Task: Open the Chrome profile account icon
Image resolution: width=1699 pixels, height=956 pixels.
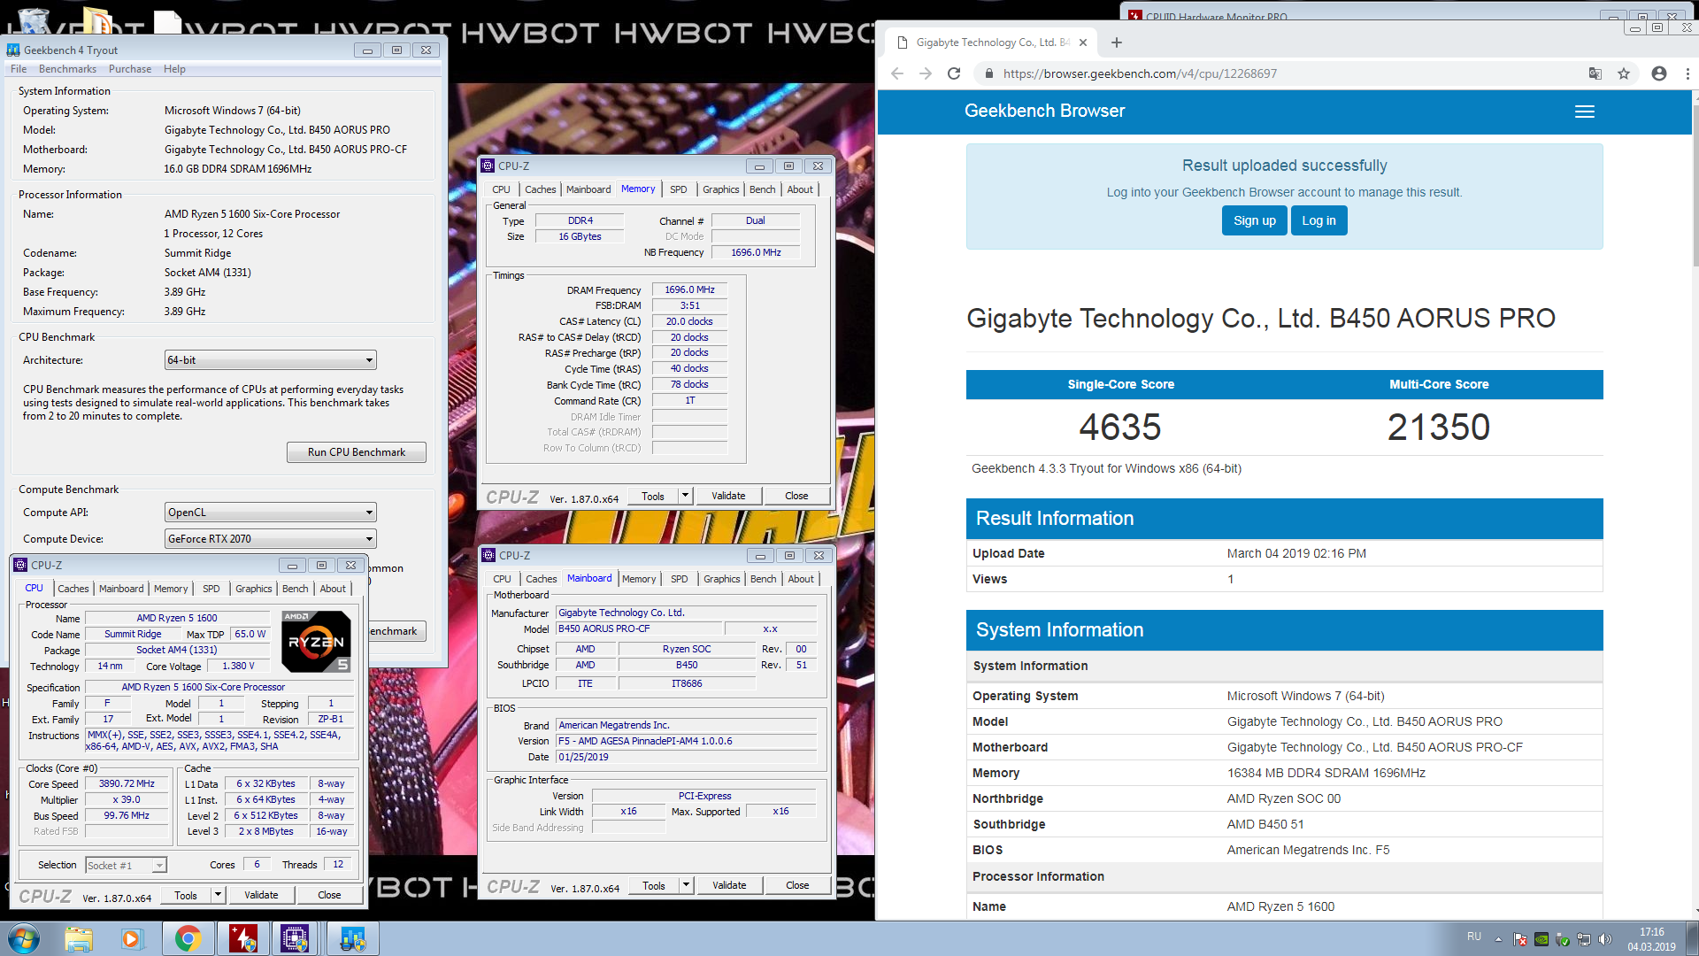Action: click(1659, 73)
